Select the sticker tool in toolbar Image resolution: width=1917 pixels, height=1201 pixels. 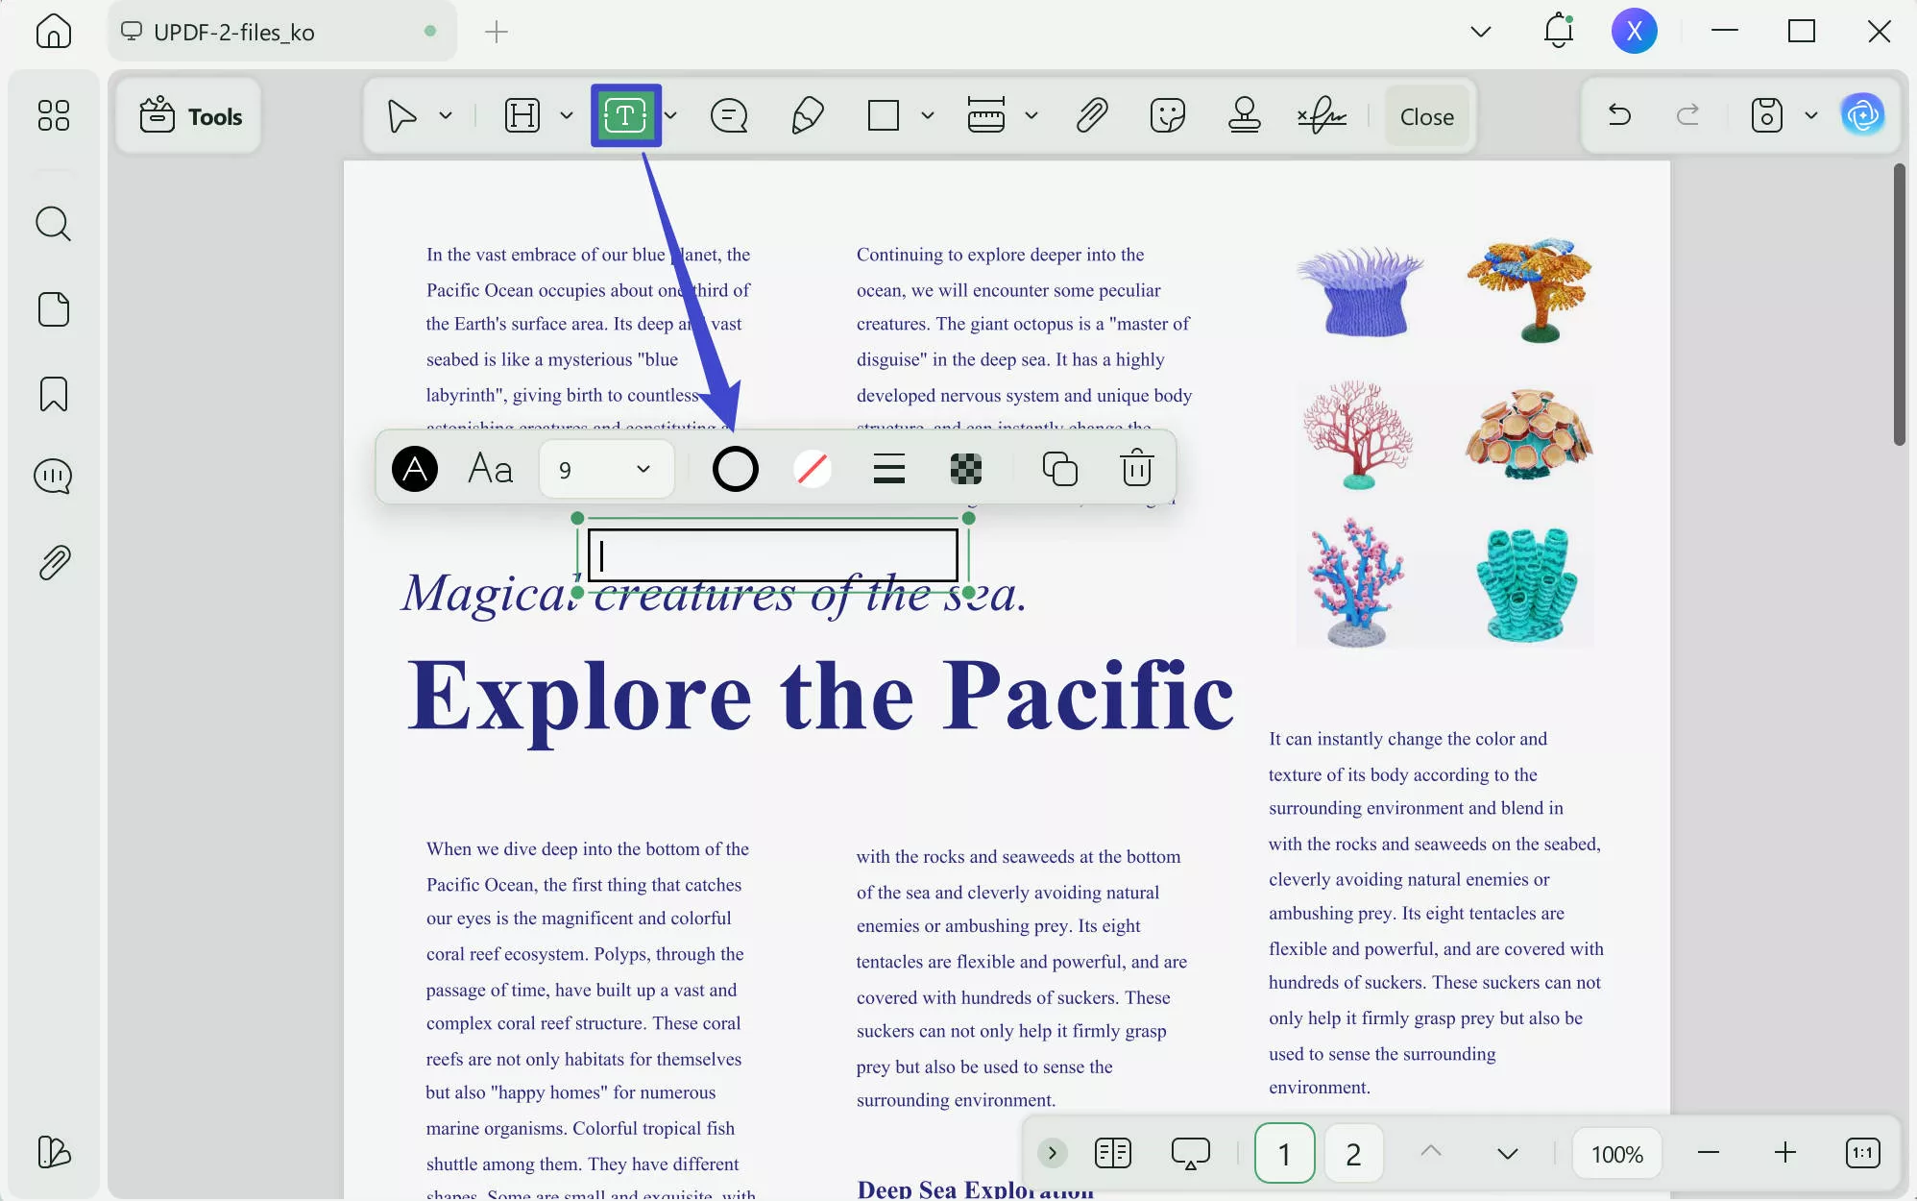[x=1167, y=115]
